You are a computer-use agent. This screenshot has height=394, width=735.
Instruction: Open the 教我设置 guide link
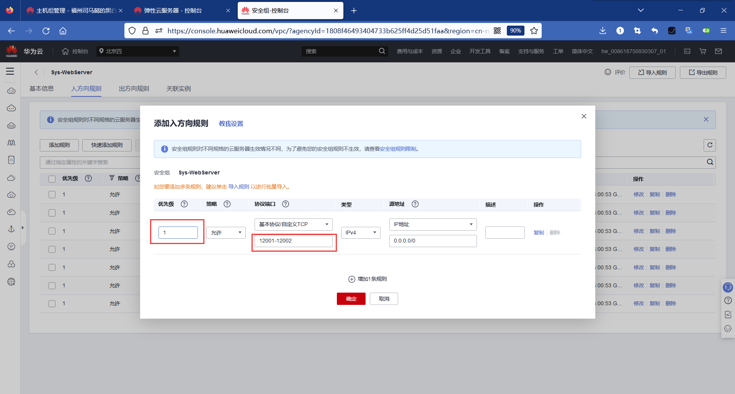pos(231,124)
